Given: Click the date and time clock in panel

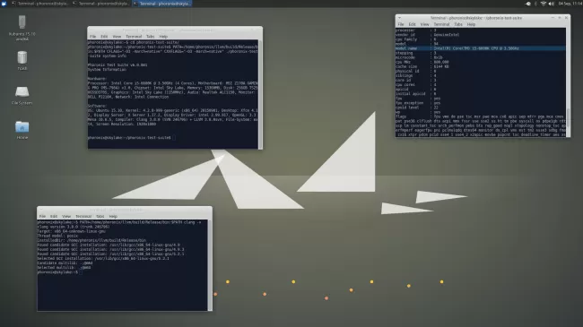Looking at the screenshot, I should coord(570,4).
